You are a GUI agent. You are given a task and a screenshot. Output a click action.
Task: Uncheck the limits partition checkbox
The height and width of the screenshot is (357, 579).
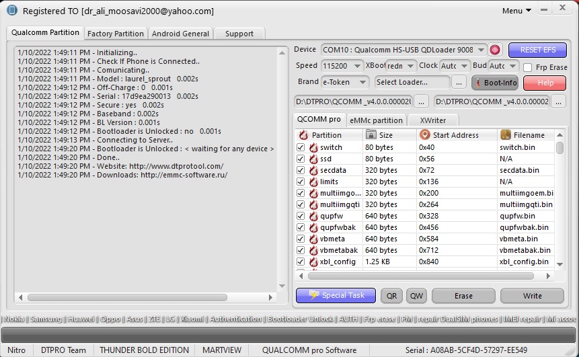[x=301, y=182]
